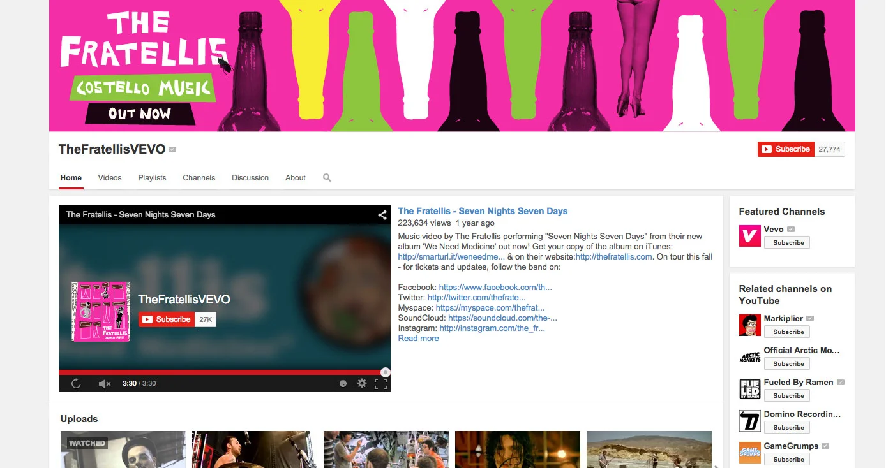Open the WATCHED upload thumbnail
The height and width of the screenshot is (468, 886).
[x=123, y=450]
